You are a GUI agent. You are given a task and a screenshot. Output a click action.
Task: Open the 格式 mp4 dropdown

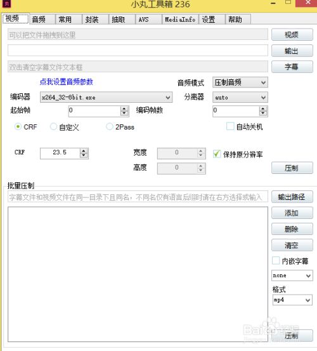tap(292, 300)
